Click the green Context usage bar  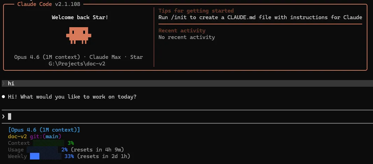[x=49, y=143]
